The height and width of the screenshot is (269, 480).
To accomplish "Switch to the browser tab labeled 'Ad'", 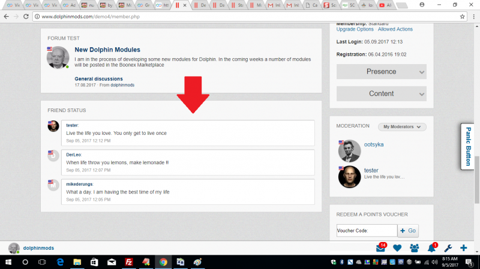I will [69, 5].
